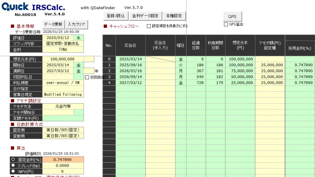Click manual 応当日 cell for row 1

tap(160, 65)
